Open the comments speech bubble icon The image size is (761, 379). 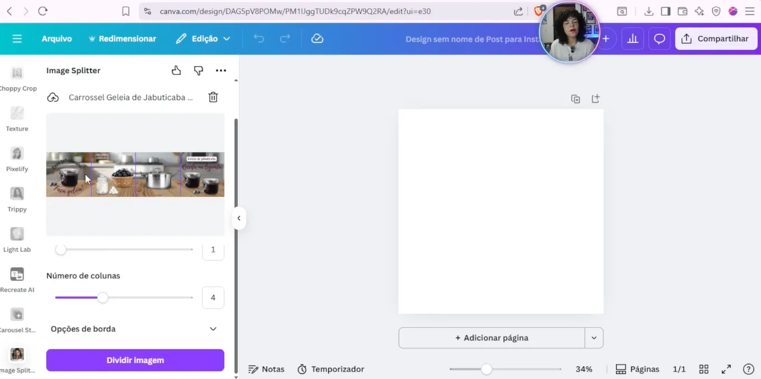[x=660, y=39]
